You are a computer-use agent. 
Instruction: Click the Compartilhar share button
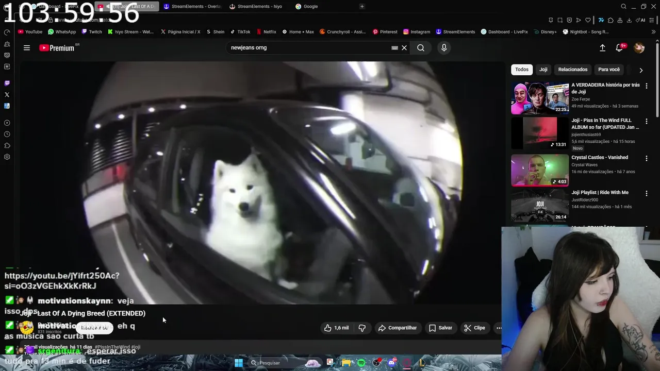pos(398,328)
